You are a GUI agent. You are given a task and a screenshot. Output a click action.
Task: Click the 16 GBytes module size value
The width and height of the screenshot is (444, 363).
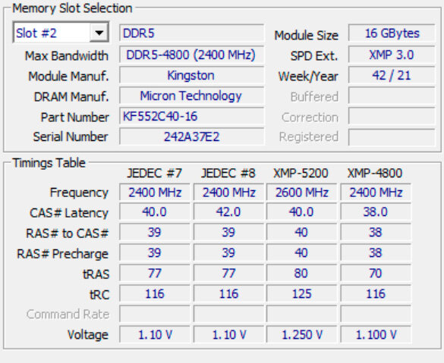coord(392,33)
